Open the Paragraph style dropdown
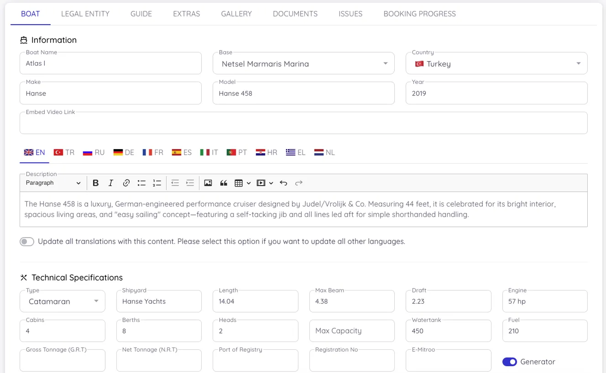 click(x=53, y=183)
